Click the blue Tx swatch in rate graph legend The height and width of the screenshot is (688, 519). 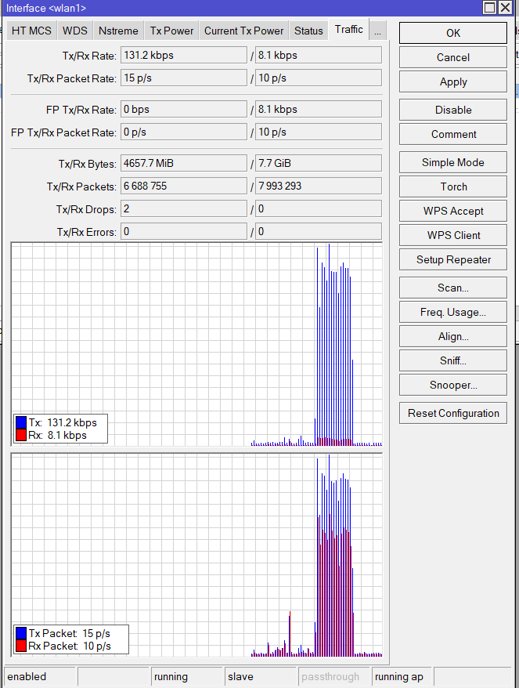21,422
